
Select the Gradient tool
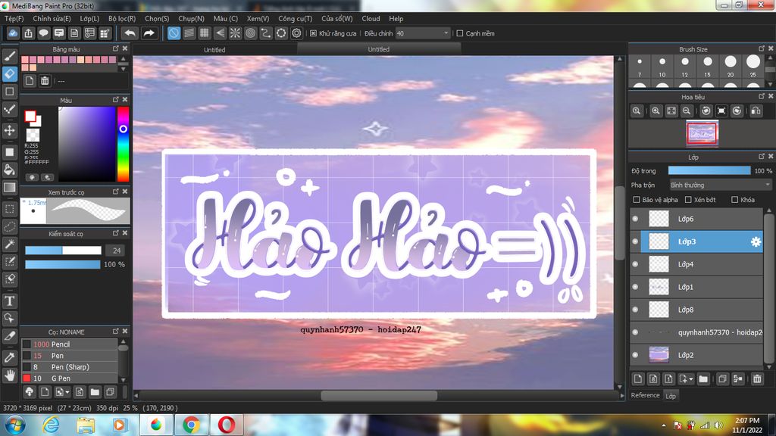[x=9, y=188]
